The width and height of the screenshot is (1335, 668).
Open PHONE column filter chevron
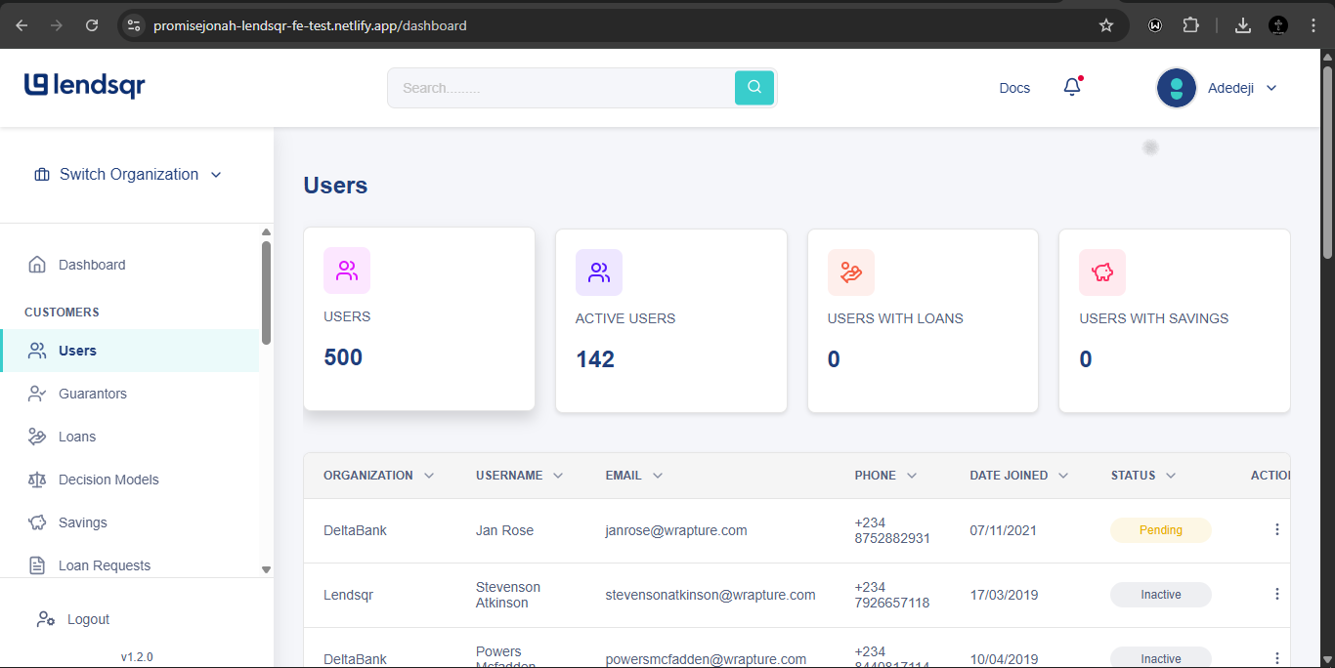[912, 476]
